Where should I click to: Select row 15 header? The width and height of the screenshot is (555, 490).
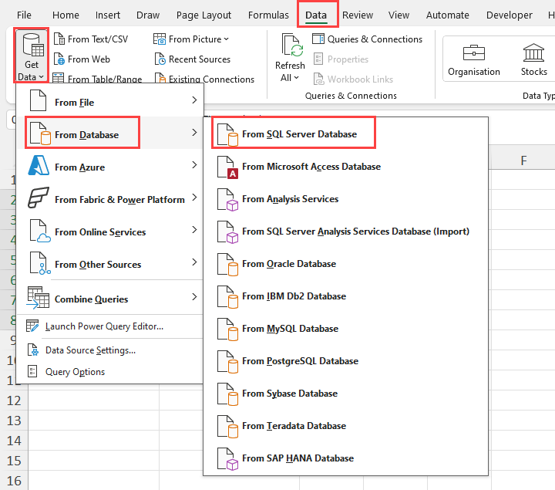pyautogui.click(x=14, y=461)
